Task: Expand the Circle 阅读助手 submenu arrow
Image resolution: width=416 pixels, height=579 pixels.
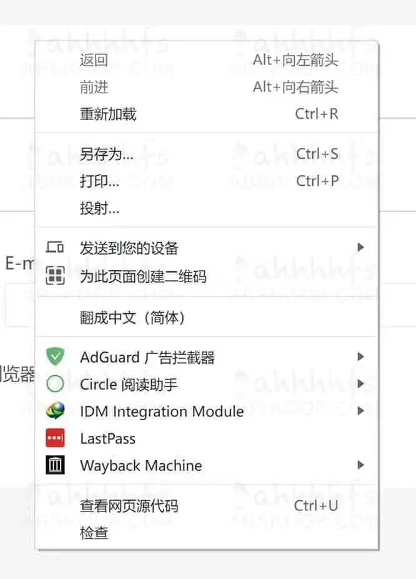Action: click(x=360, y=384)
